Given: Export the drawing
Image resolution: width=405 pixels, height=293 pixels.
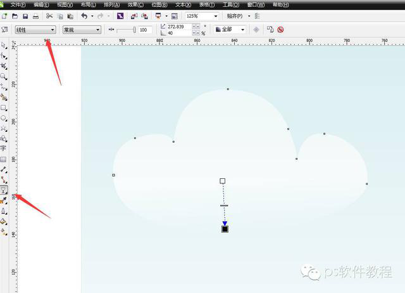Looking at the screenshot, I should pyautogui.click(x=144, y=16).
